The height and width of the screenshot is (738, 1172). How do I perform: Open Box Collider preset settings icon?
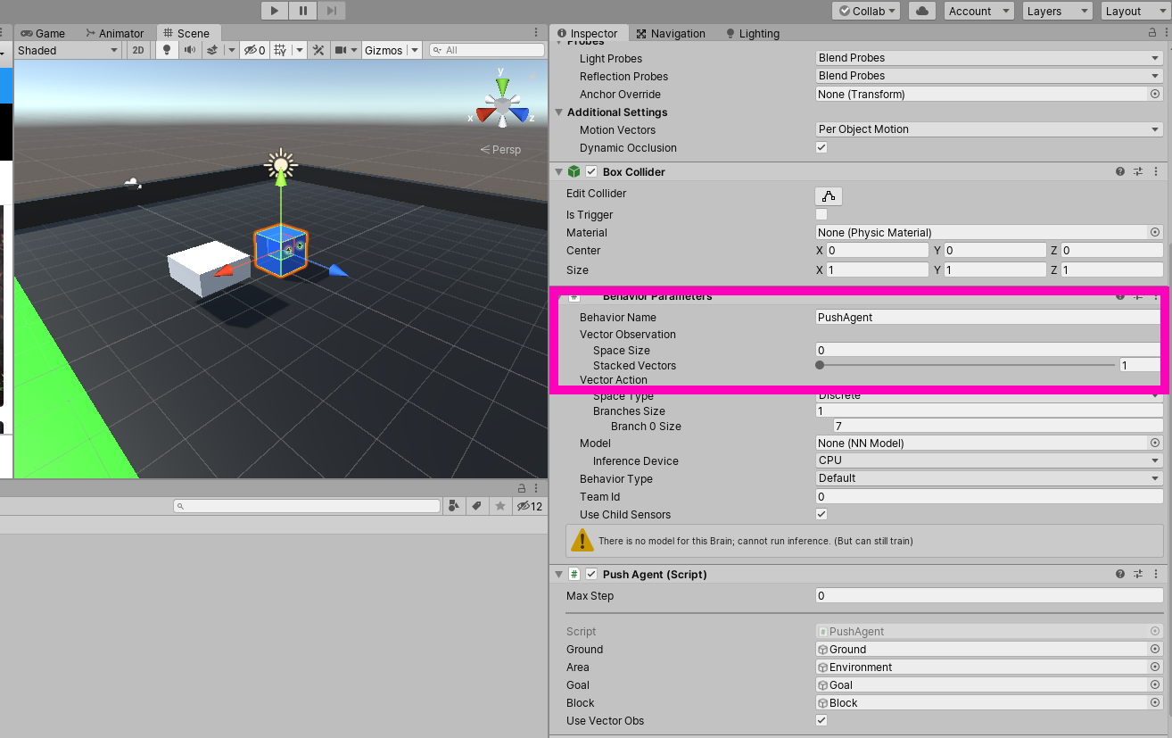(1138, 171)
